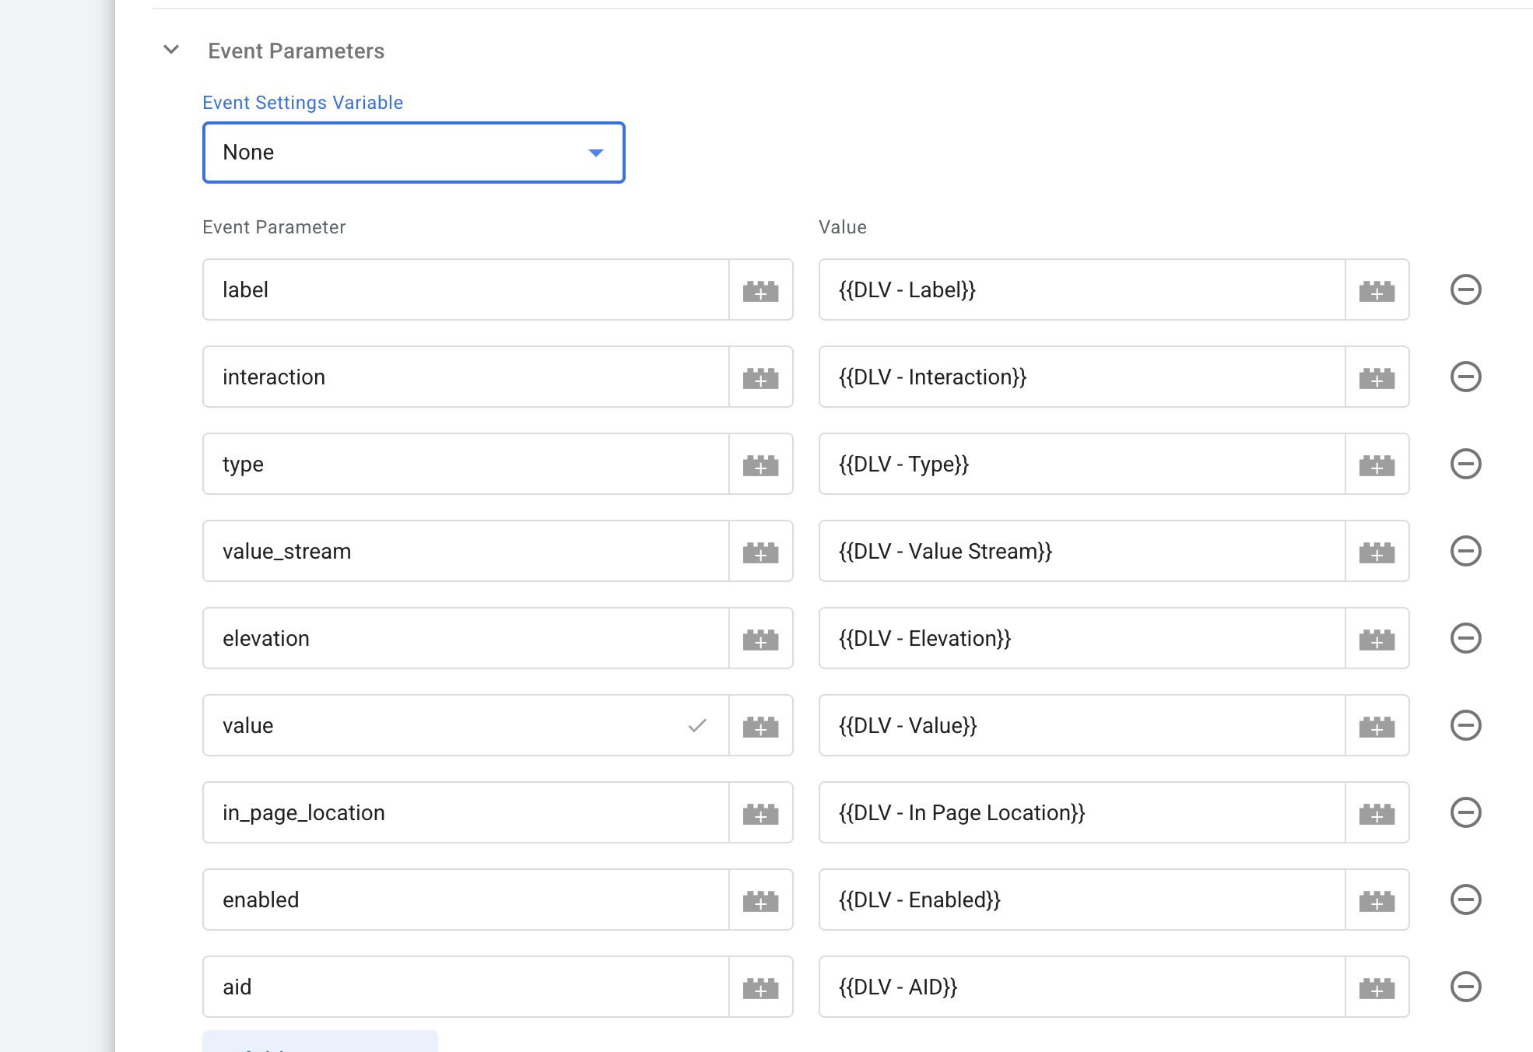Click the {{DLV - In Page Location}} field

coord(1082,813)
